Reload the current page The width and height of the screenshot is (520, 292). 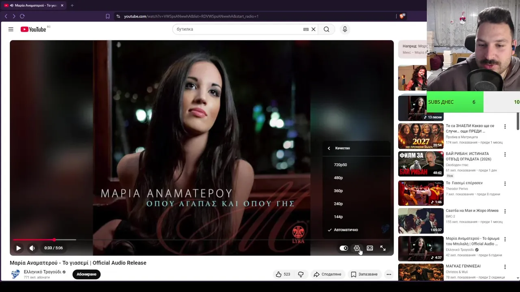coord(22,16)
